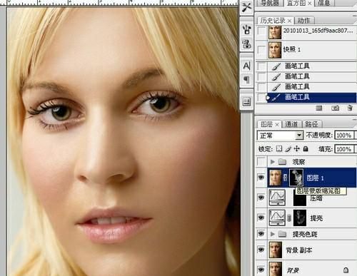This screenshot has height=276, width=357.
Task: Hide the 背景 layer eye
Action: click(261, 270)
